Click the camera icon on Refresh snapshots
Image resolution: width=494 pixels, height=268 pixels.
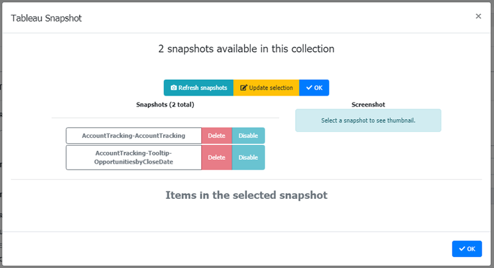click(174, 88)
